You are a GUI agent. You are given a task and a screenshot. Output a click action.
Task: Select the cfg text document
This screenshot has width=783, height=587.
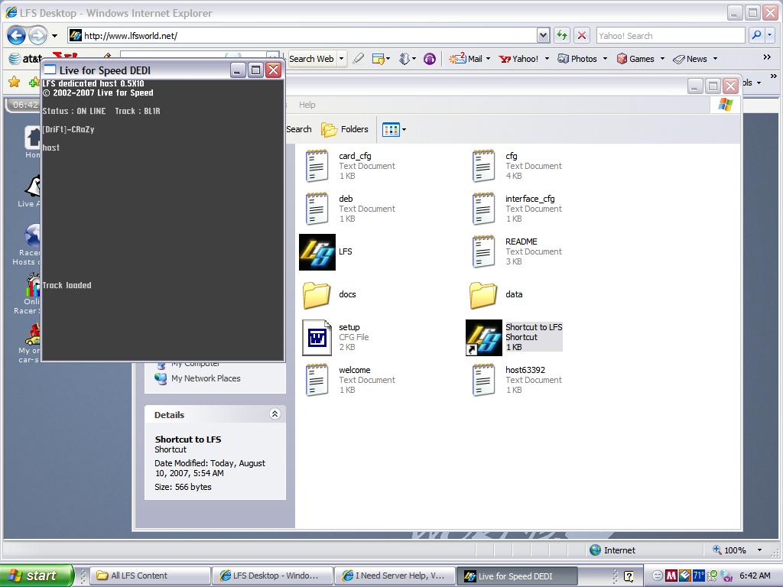pos(518,166)
